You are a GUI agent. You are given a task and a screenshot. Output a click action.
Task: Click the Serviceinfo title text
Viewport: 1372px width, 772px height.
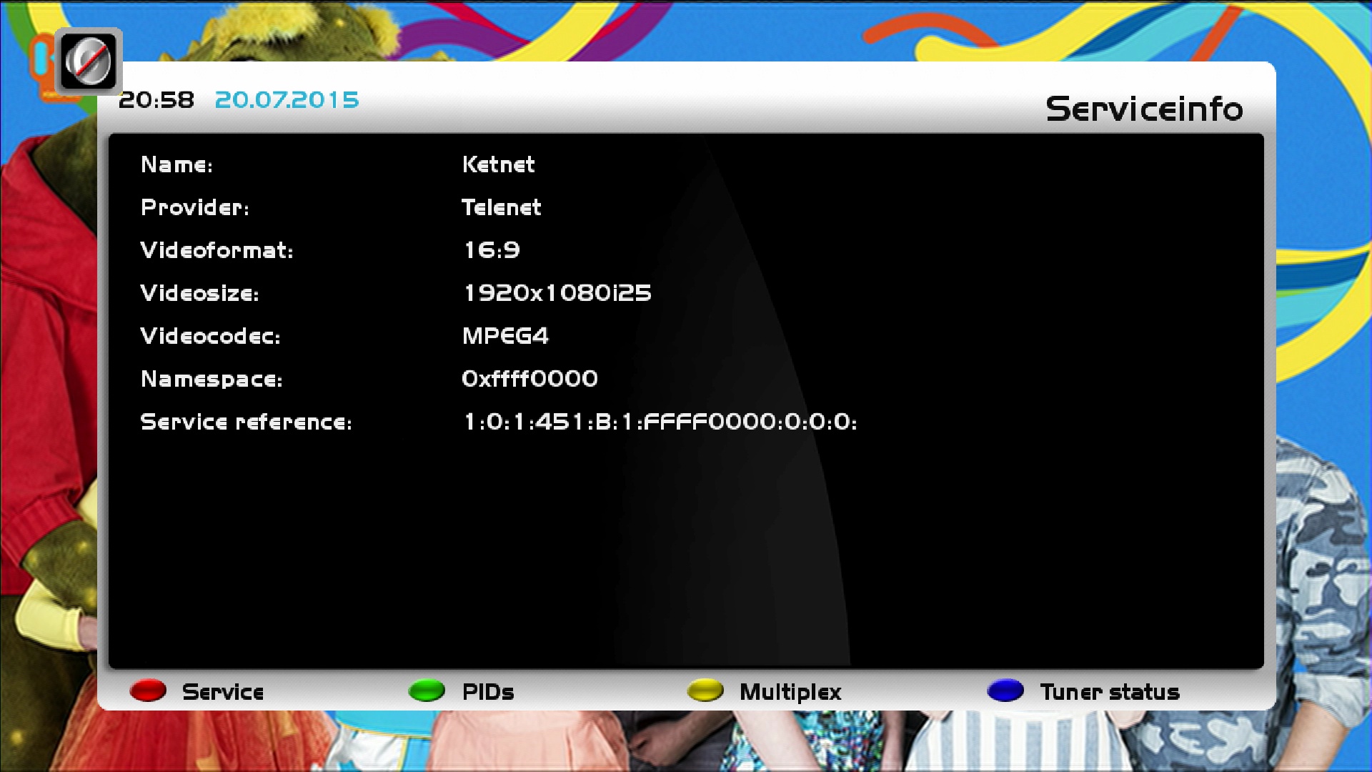pos(1143,109)
